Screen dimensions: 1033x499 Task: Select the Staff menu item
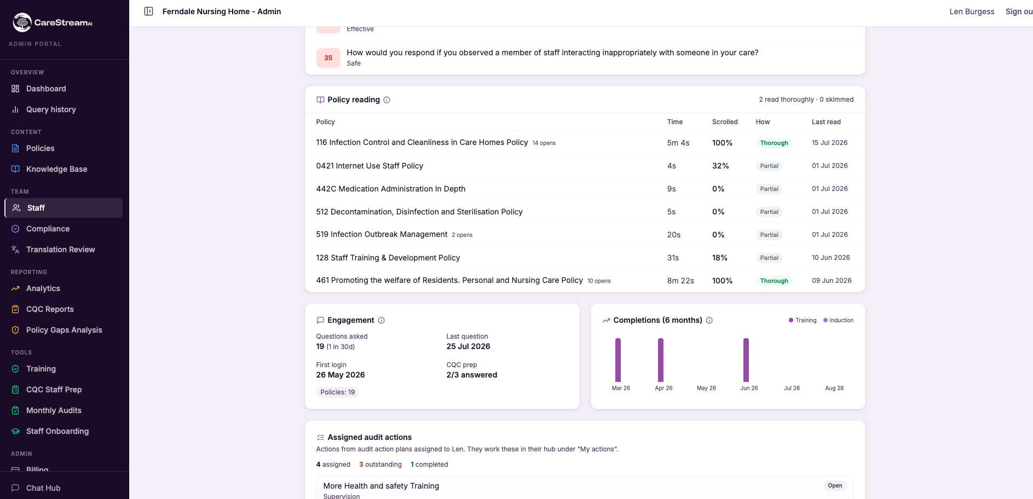tap(64, 208)
